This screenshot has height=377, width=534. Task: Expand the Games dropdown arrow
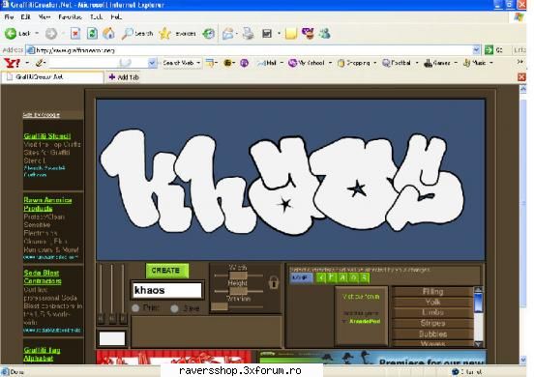click(x=456, y=63)
